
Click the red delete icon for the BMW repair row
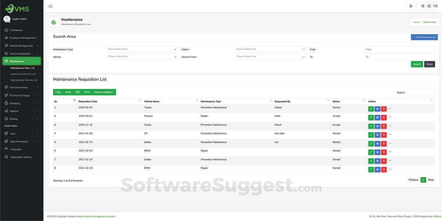384,152
